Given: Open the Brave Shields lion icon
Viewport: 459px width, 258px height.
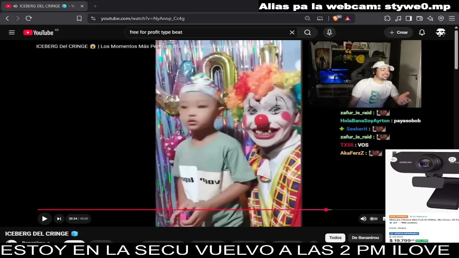Looking at the screenshot, I should (x=336, y=18).
